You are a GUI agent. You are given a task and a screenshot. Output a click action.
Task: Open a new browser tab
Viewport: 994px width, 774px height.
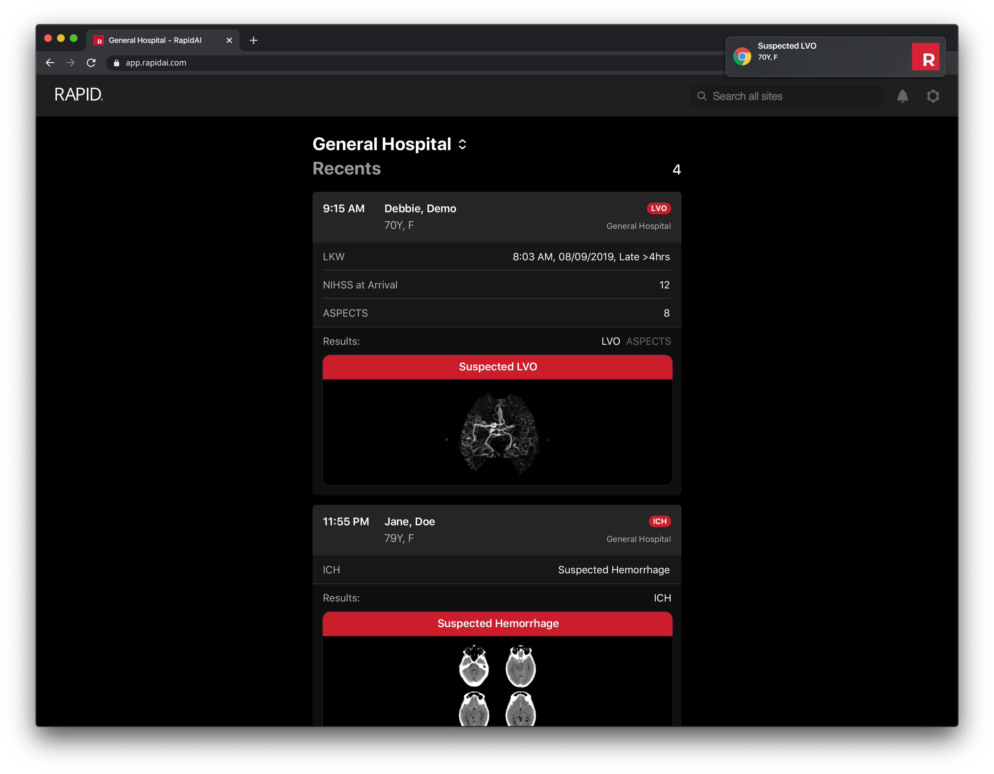tap(254, 41)
